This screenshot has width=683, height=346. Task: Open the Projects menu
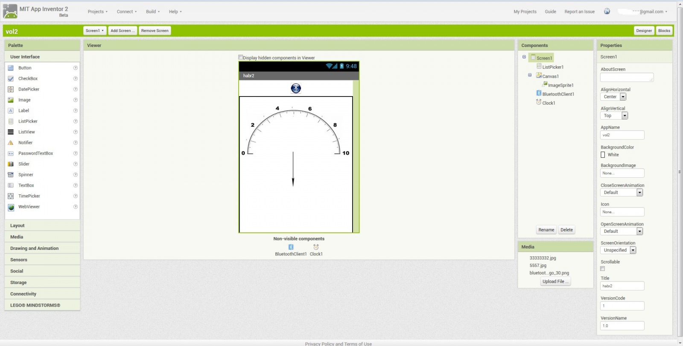(x=97, y=12)
